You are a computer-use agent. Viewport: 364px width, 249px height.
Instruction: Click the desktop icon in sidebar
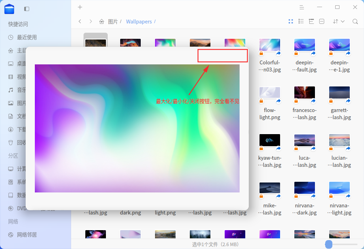click(11, 64)
